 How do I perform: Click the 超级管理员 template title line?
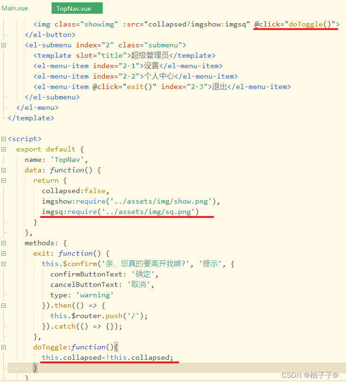coord(124,55)
